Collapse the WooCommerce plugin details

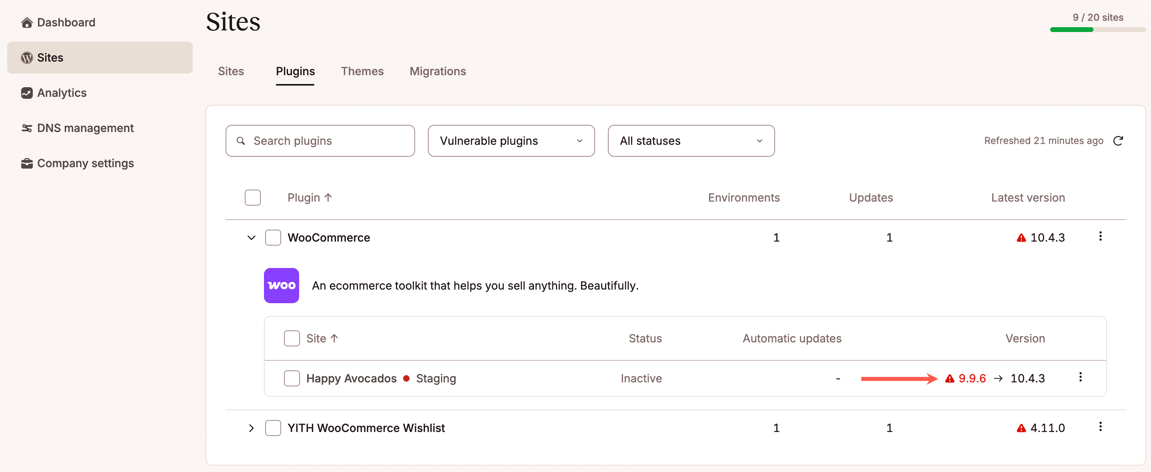(x=251, y=237)
